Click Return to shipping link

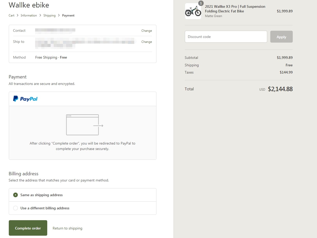(67, 228)
